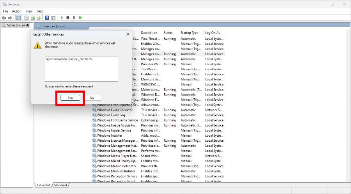This screenshot has width=351, height=194.
Task: Click the green Refresh toolbar icon
Action: coord(33,18)
